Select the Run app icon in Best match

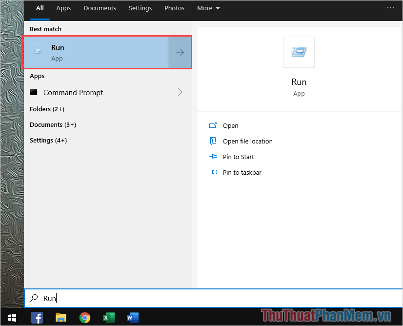[38, 52]
